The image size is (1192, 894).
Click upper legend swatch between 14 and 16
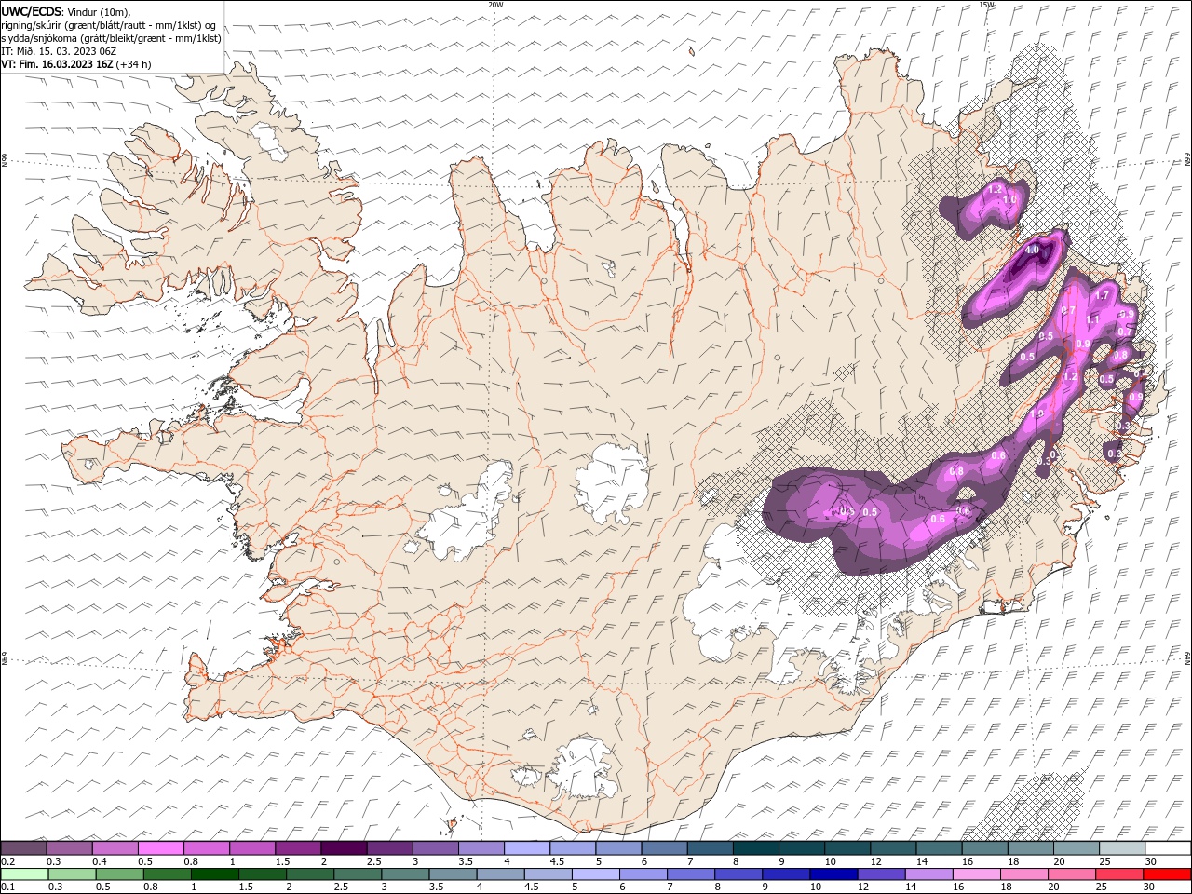pyautogui.click(x=939, y=848)
